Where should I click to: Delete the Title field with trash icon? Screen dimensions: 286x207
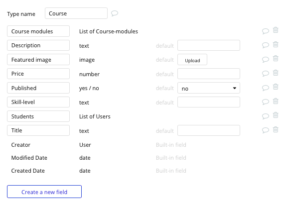(276, 129)
